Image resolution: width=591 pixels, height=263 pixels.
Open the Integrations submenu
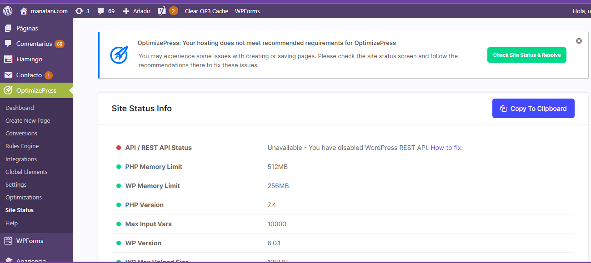click(x=21, y=159)
